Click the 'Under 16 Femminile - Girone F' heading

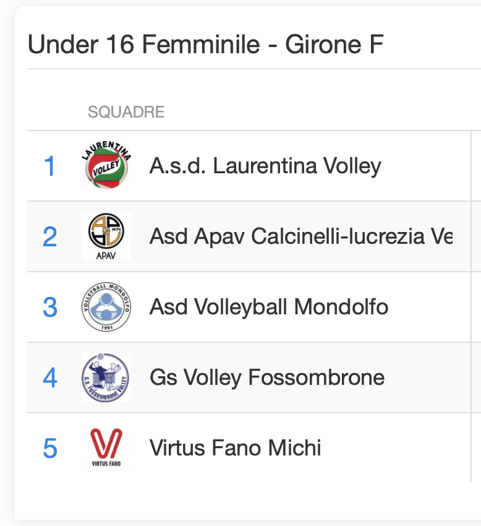pos(206,45)
